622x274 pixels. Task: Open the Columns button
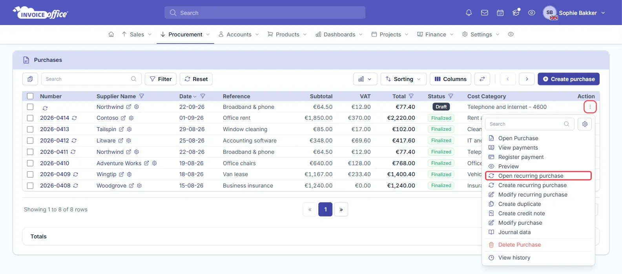click(450, 79)
